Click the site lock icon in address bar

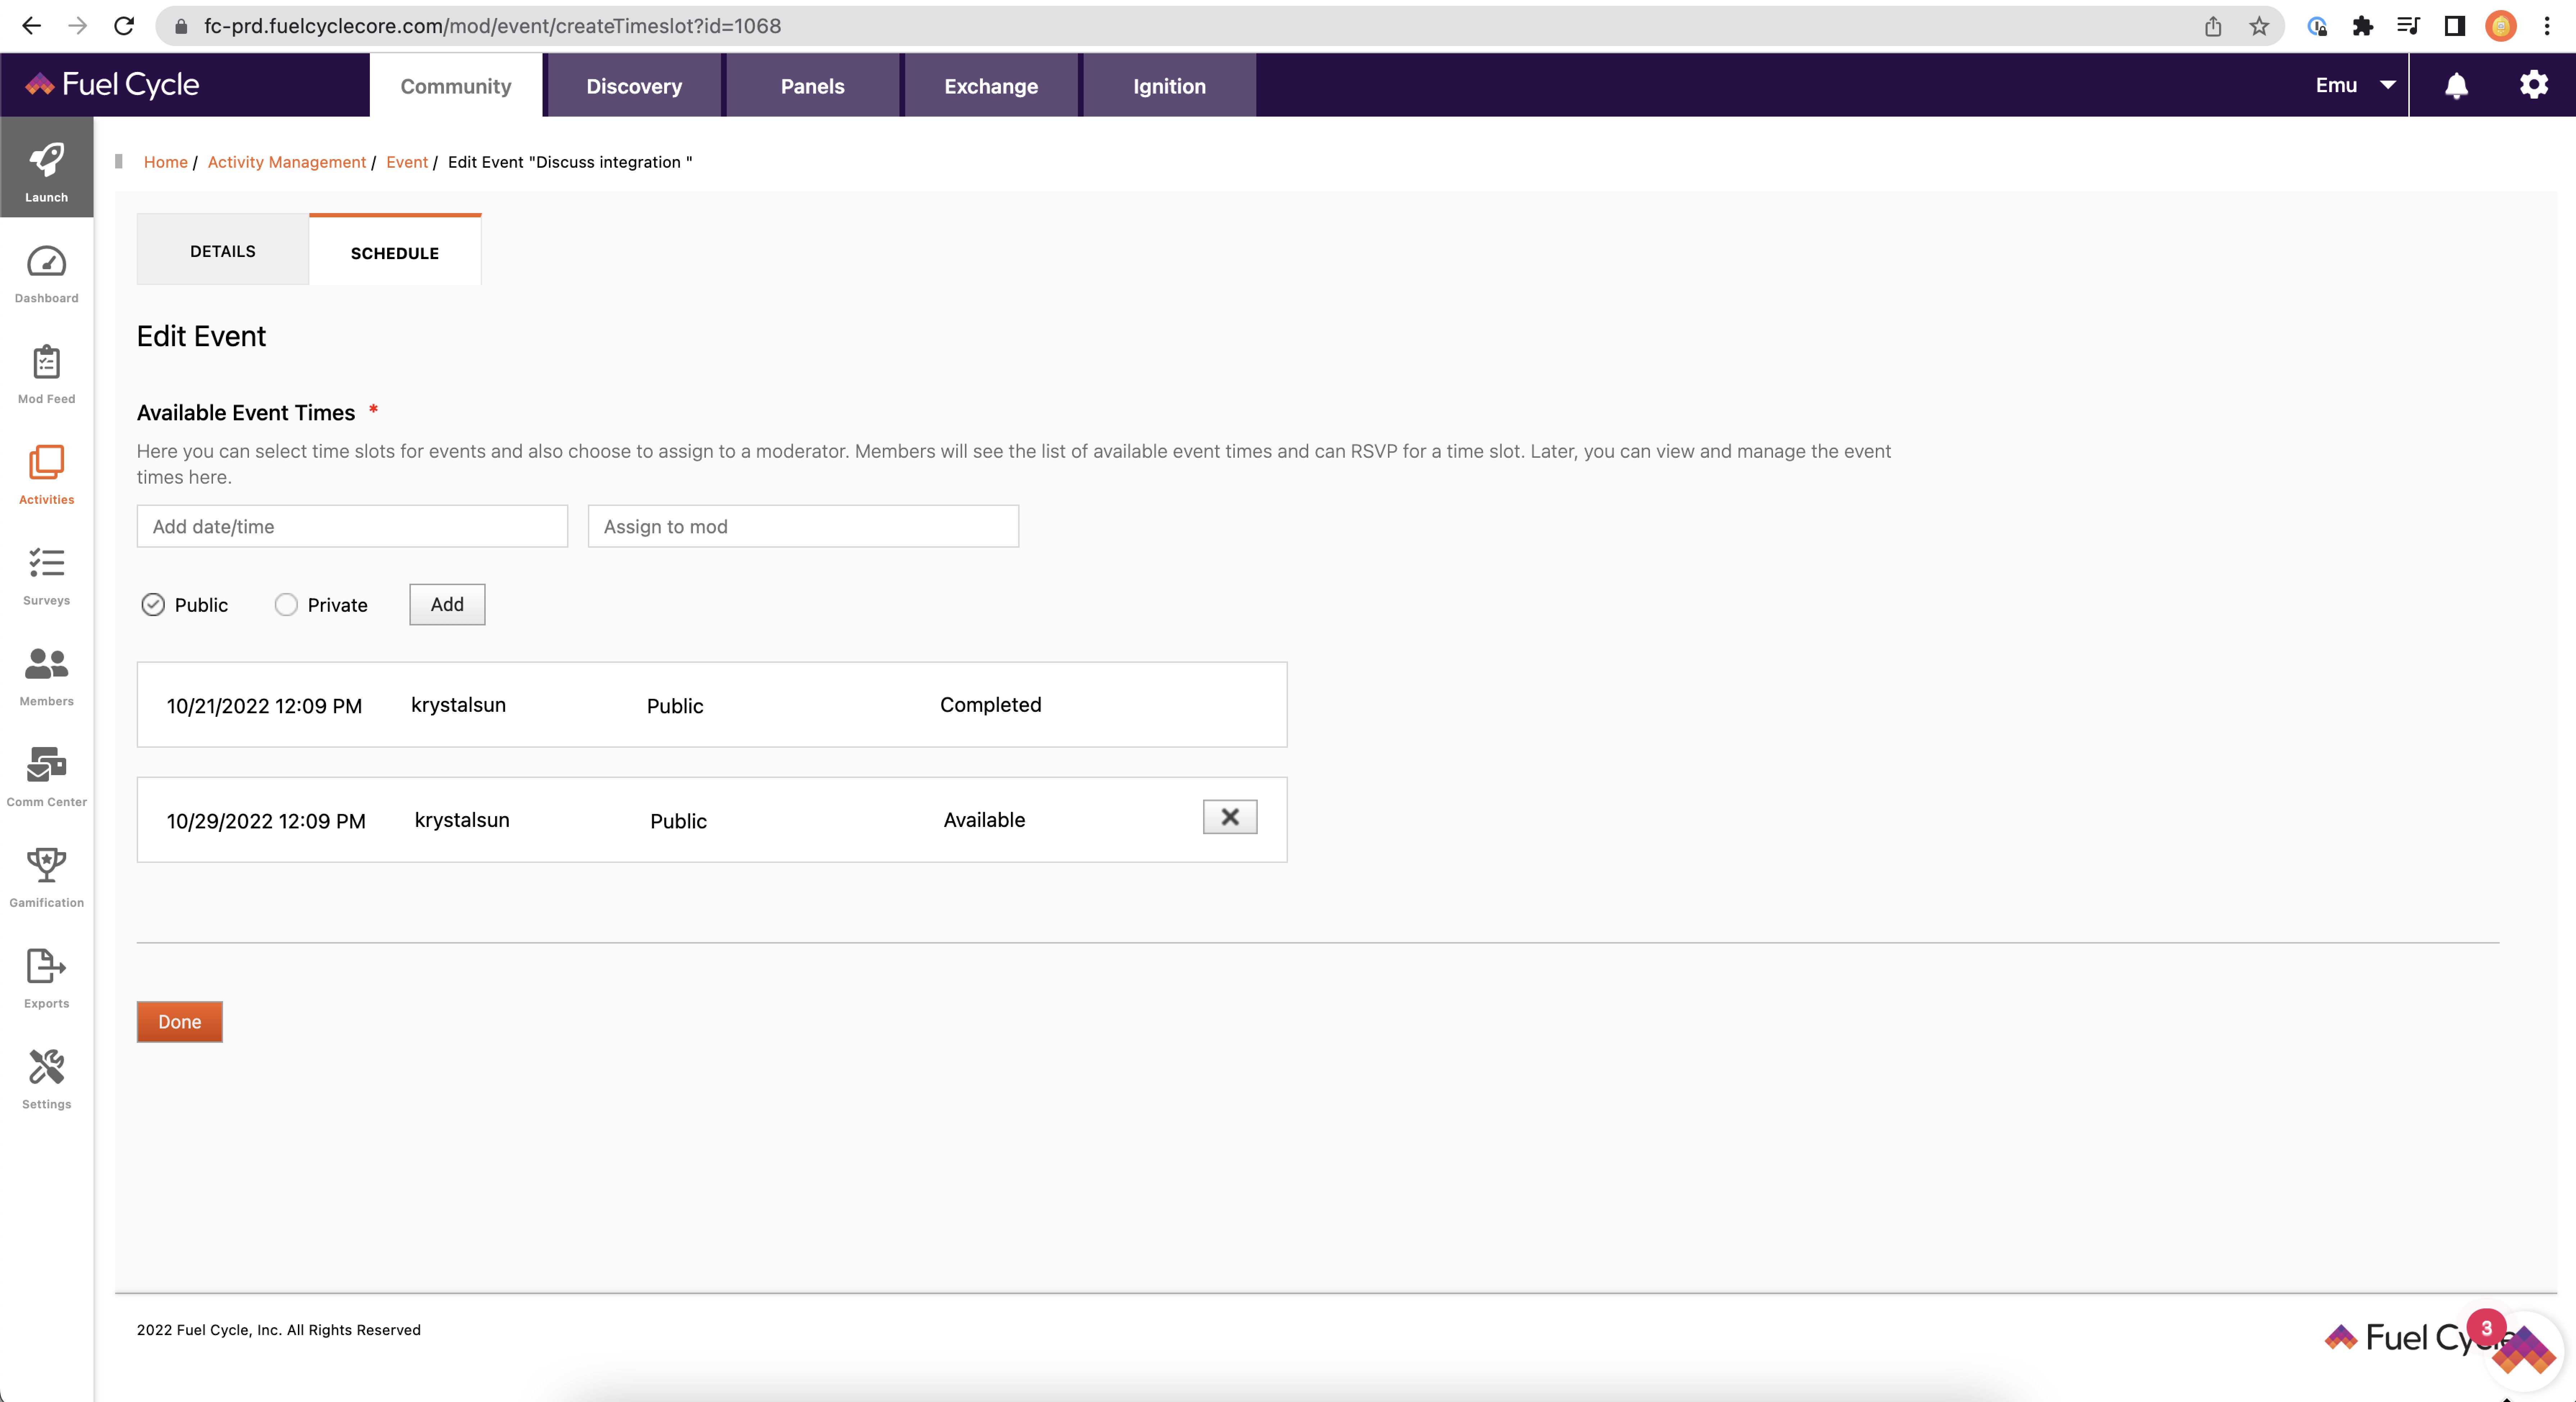(181, 26)
